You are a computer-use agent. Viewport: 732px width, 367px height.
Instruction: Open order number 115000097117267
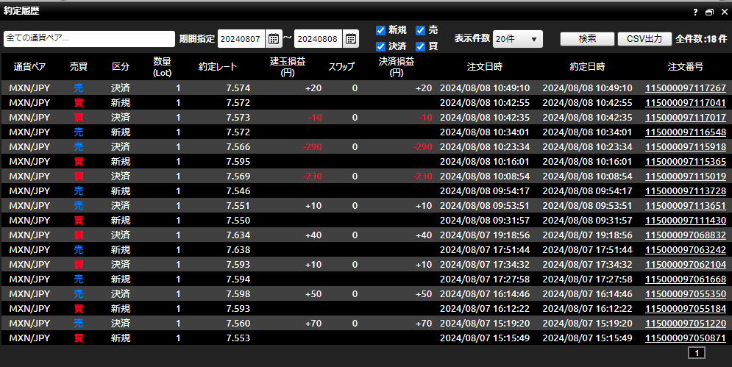[686, 88]
